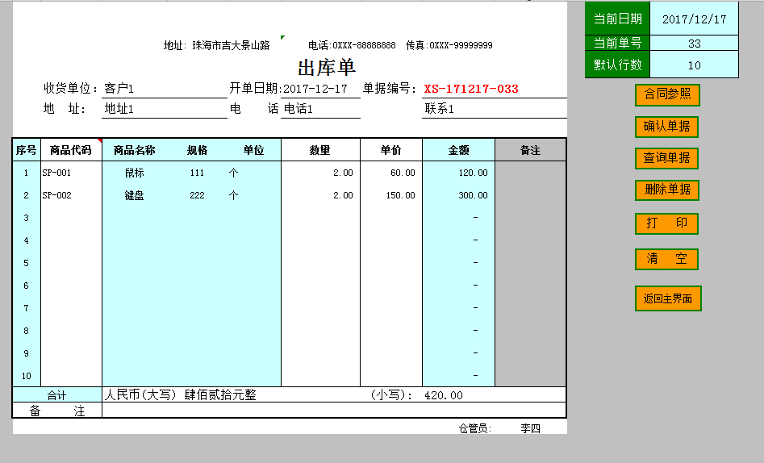The height and width of the screenshot is (463, 764).
Task: Click the green error indicator near address
Action: [282, 37]
